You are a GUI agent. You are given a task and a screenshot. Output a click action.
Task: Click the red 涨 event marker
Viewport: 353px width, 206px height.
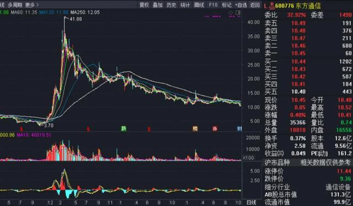click(x=215, y=129)
